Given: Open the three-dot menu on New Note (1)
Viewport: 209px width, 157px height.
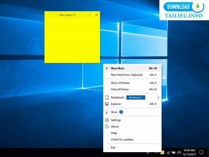Looking at the screenshot, I should [x=89, y=15].
